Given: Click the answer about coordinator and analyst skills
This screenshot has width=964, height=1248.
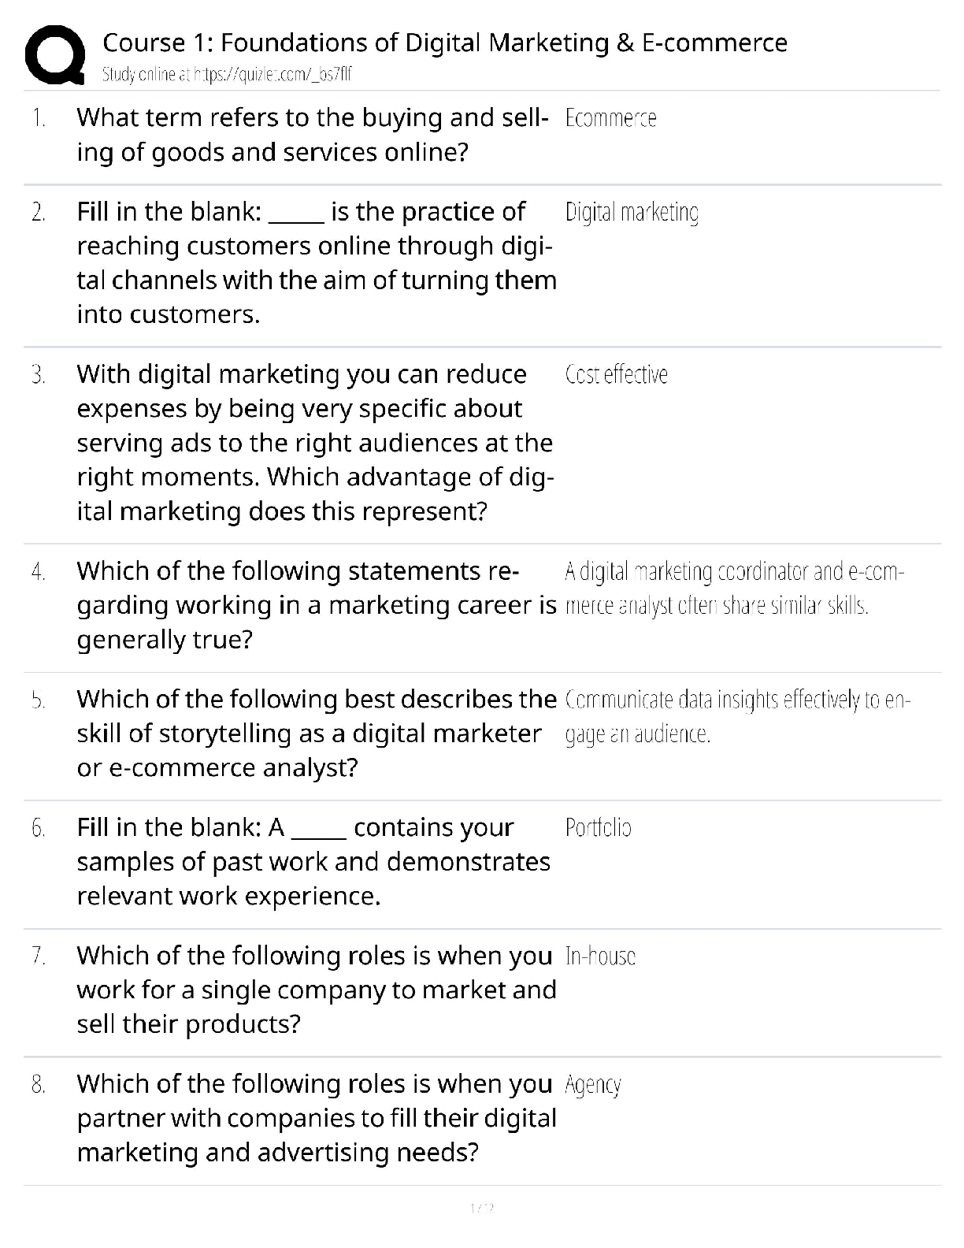Looking at the screenshot, I should tap(734, 589).
